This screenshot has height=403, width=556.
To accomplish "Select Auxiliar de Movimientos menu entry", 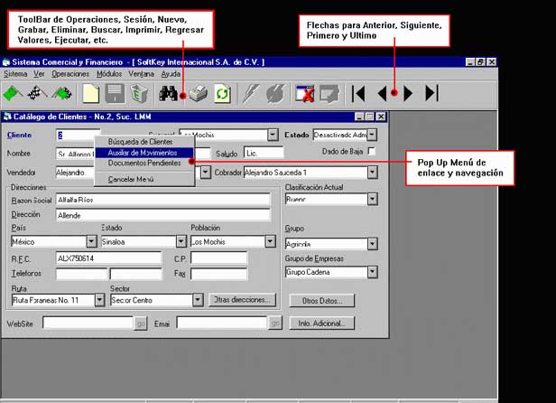I will click(144, 153).
